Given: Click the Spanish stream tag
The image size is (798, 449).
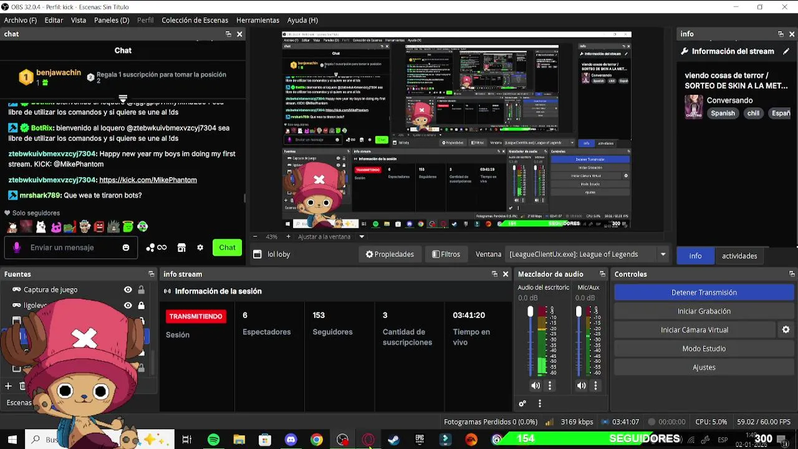Looking at the screenshot, I should pyautogui.click(x=723, y=113).
